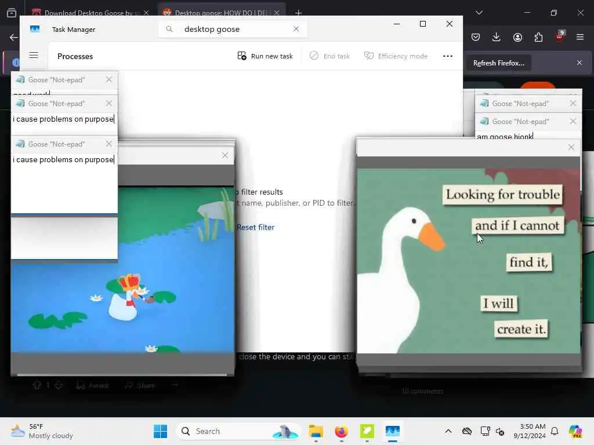Viewport: 594px width, 445px height.
Task: Click Reset filter link
Action: coord(255,227)
